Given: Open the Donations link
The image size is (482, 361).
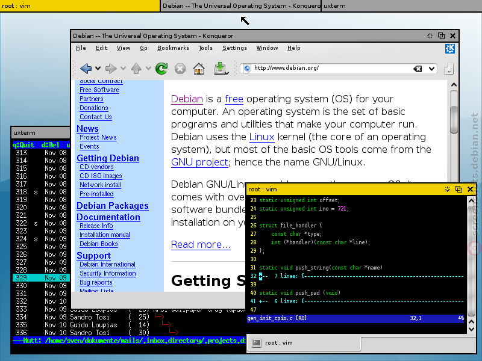Looking at the screenshot, I should click(x=94, y=108).
